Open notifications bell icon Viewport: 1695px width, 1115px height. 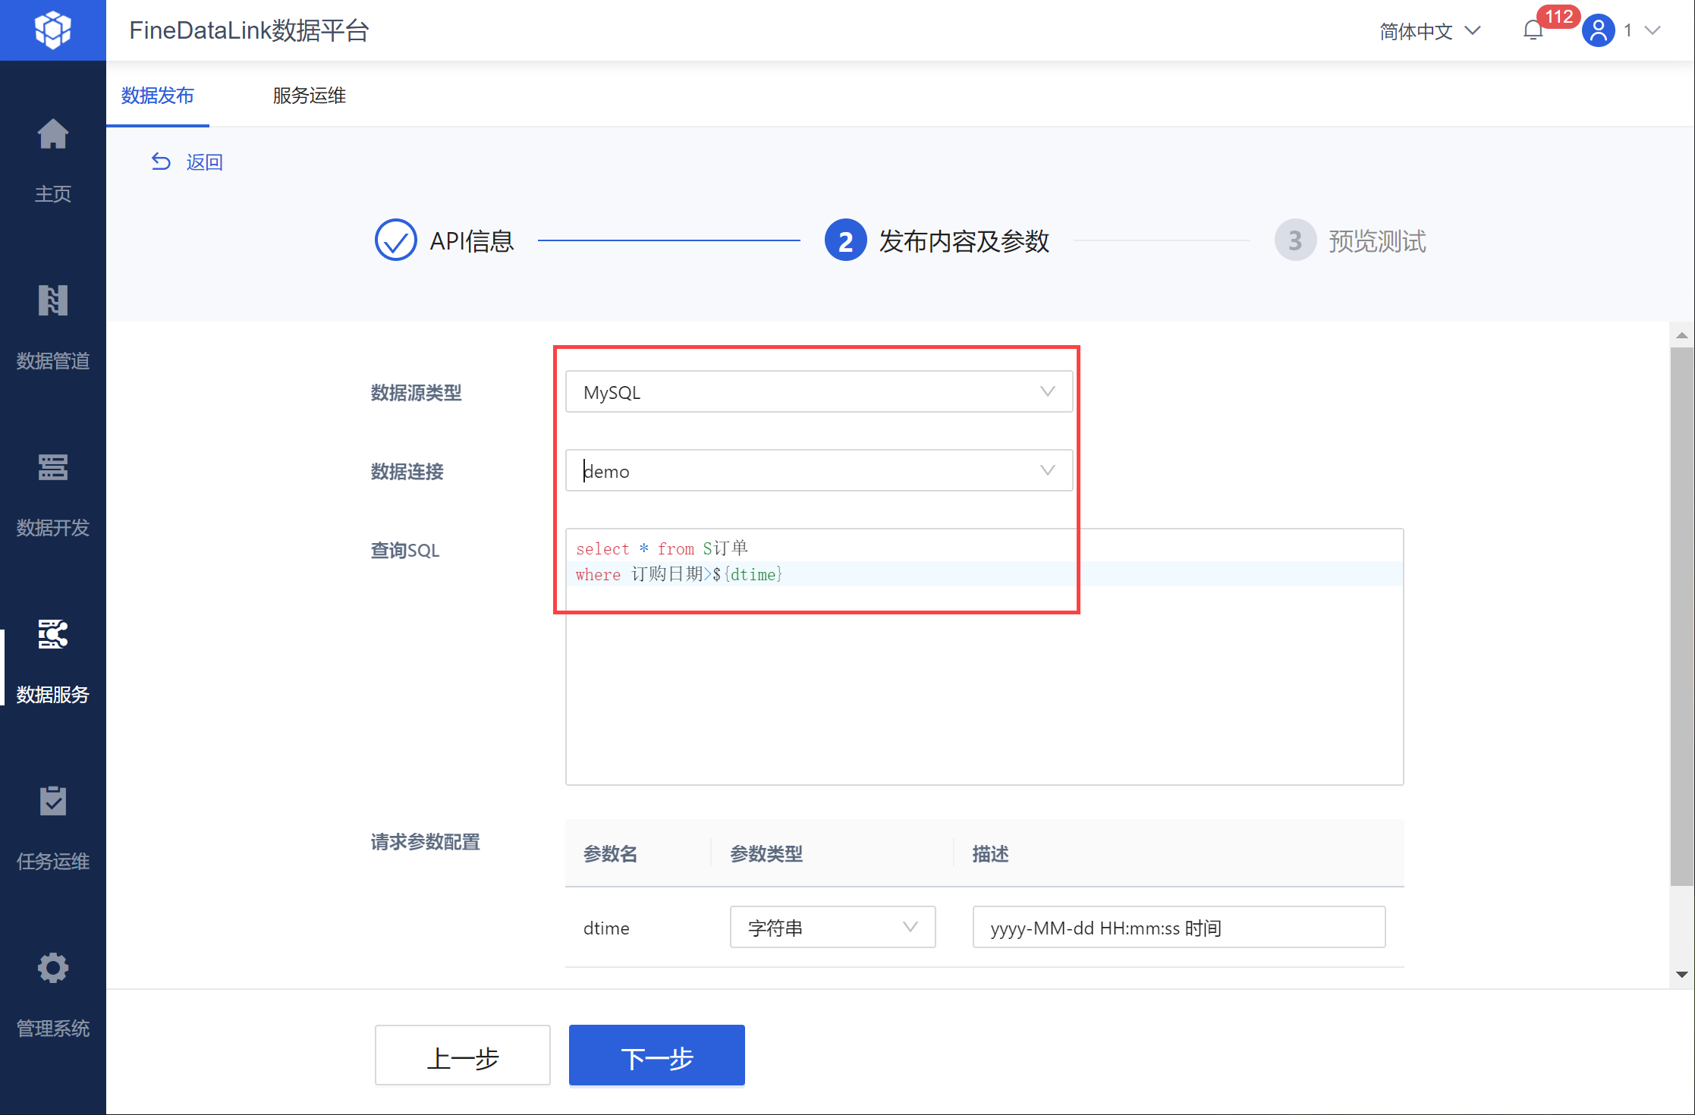(1533, 30)
